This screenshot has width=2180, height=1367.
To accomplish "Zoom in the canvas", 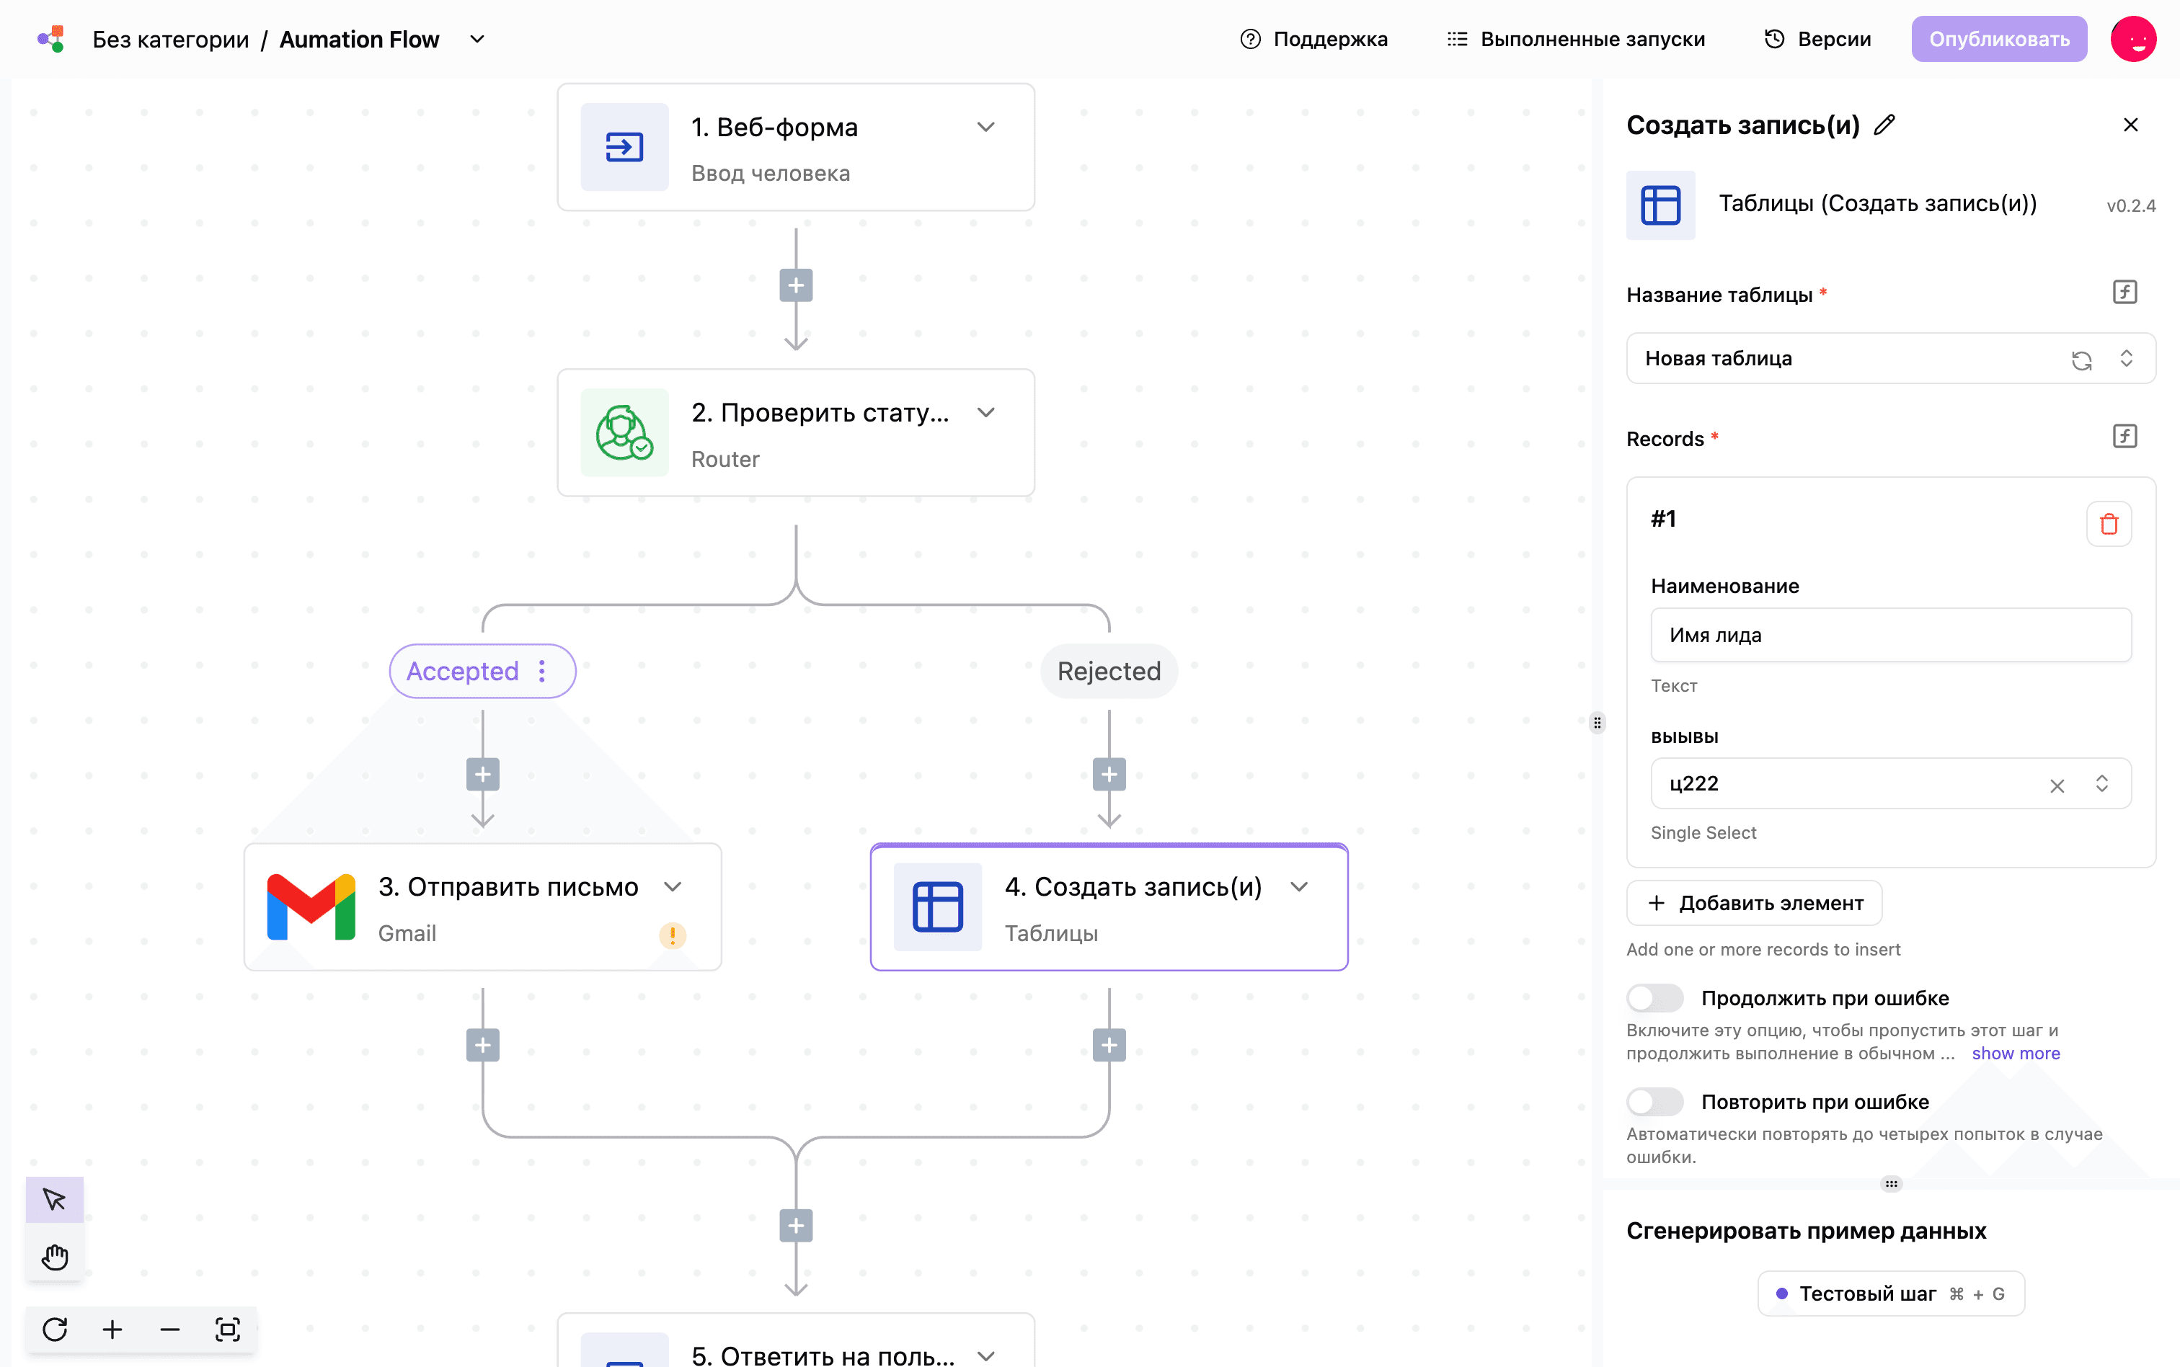I will pos(112,1329).
